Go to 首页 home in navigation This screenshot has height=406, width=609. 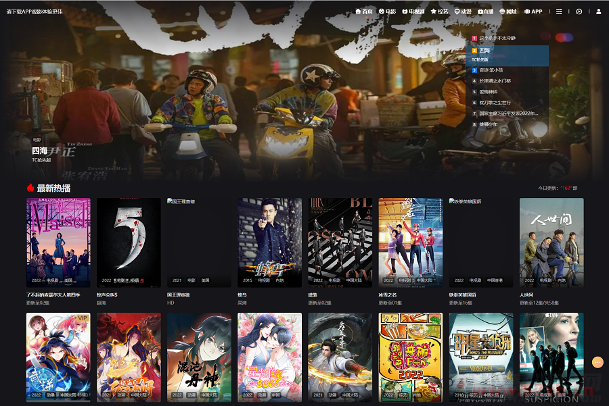coord(364,11)
